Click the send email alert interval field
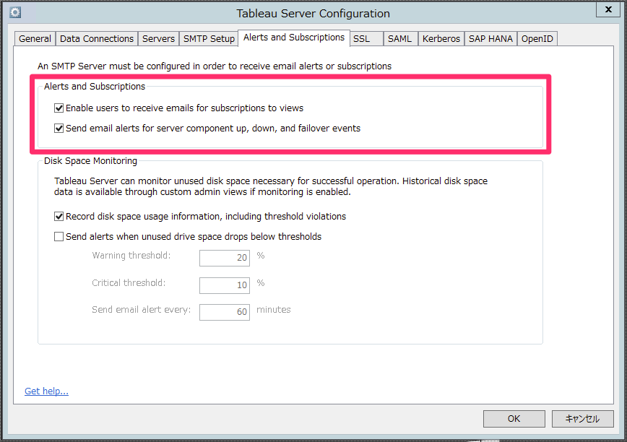This screenshot has height=442, width=627. point(224,312)
